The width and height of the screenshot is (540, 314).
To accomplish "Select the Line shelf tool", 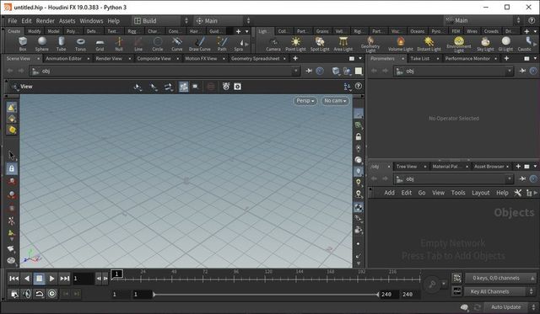I will [x=138, y=44].
